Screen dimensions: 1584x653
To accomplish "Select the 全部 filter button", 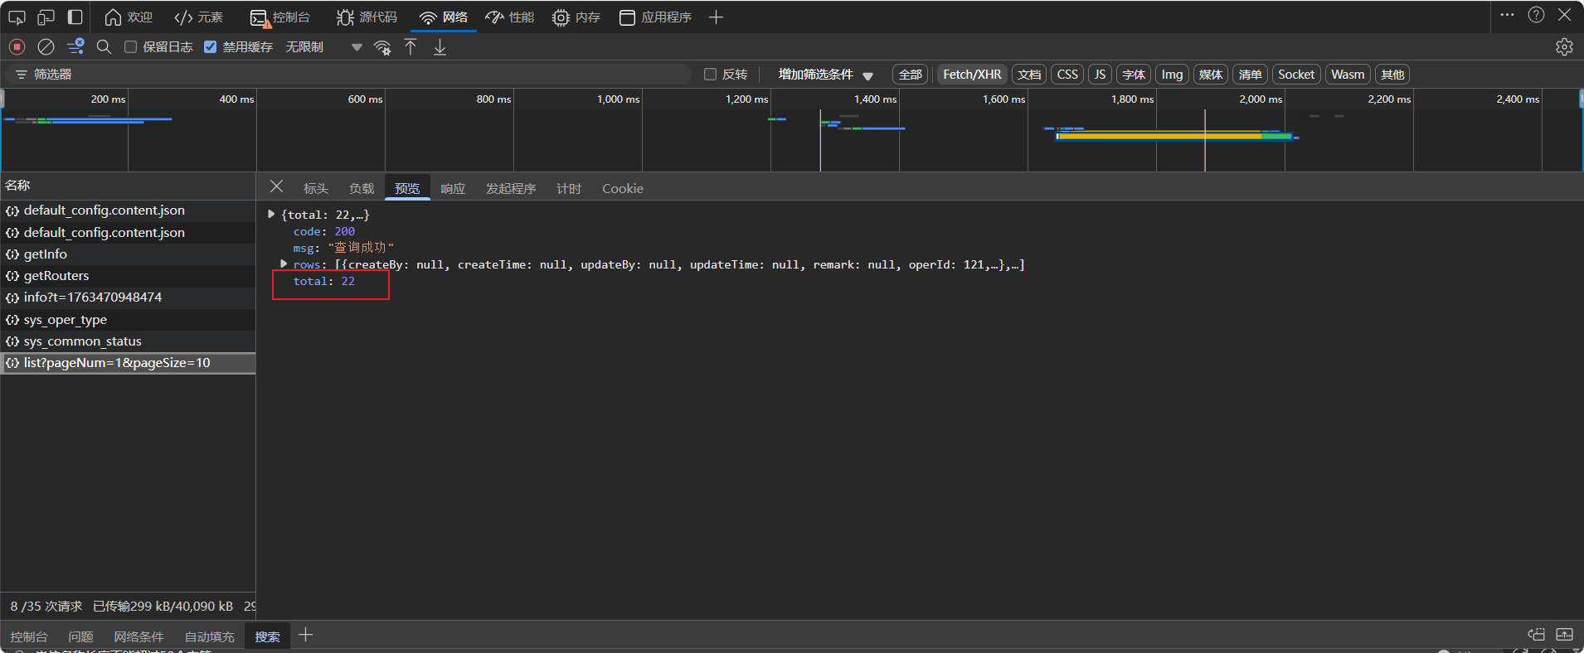I will [910, 74].
